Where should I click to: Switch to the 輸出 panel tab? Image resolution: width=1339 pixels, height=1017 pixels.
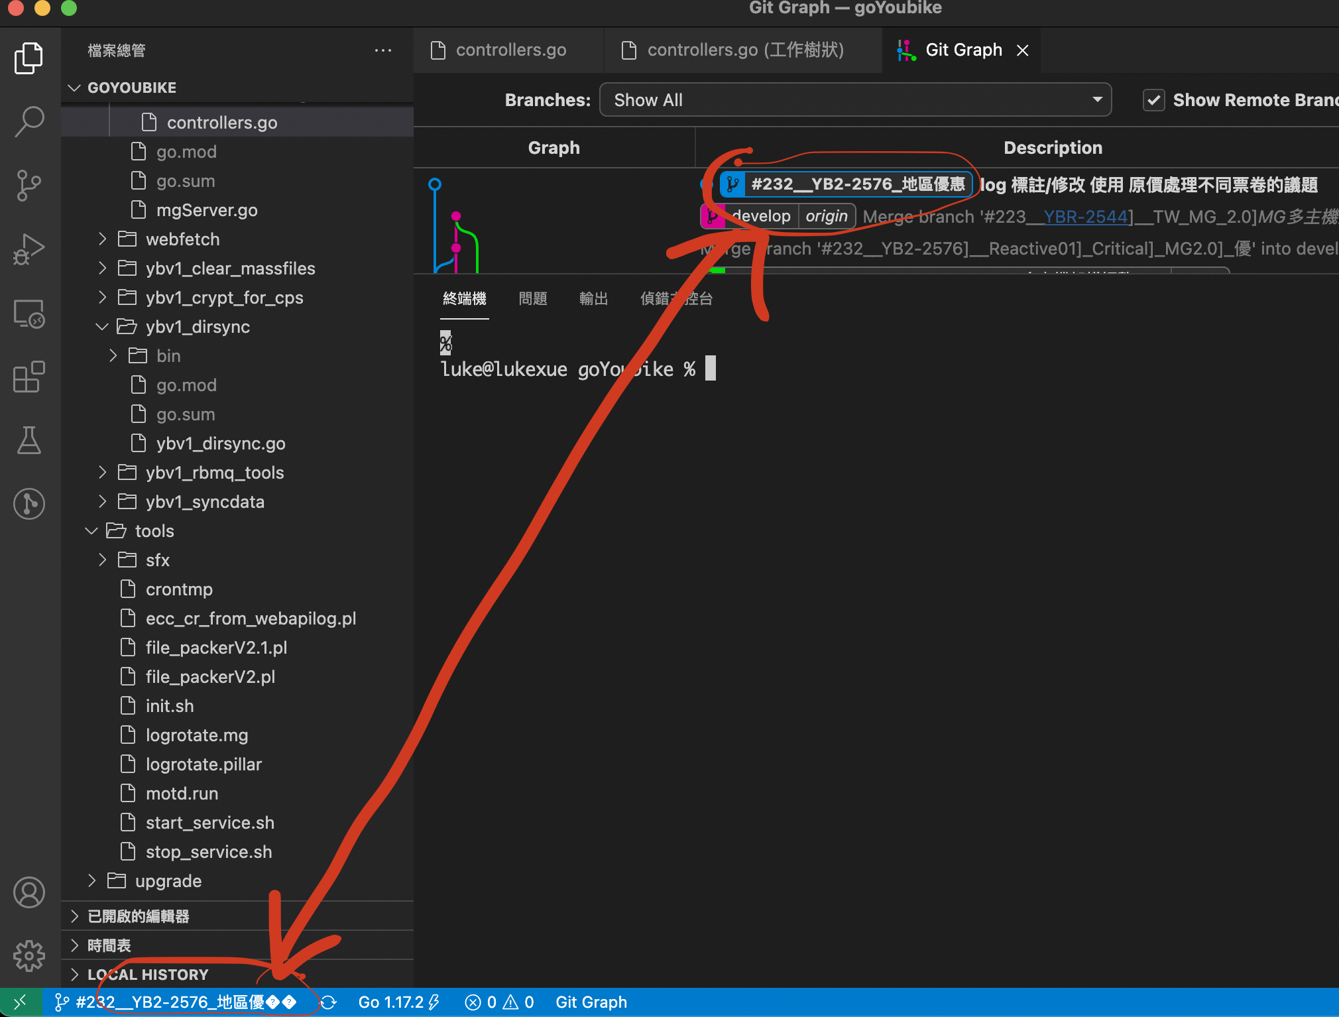tap(593, 298)
